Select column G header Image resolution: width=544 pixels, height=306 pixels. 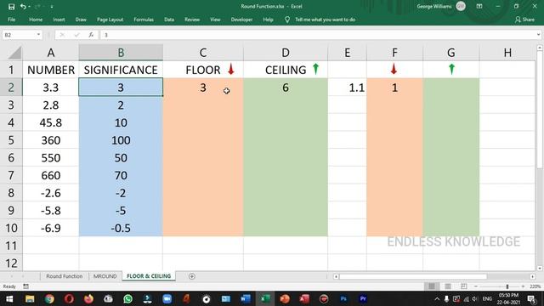(451, 53)
